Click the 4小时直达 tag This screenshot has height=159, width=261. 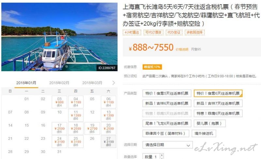(x=132, y=33)
